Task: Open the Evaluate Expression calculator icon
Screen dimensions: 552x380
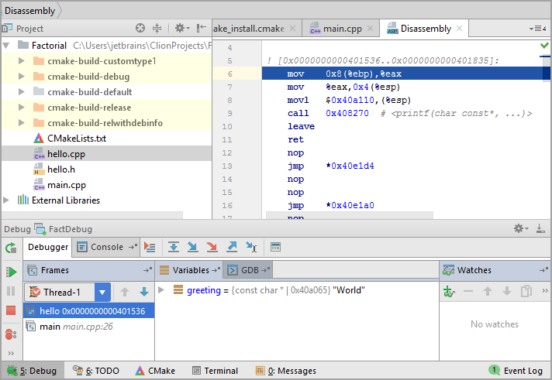Action: click(275, 247)
